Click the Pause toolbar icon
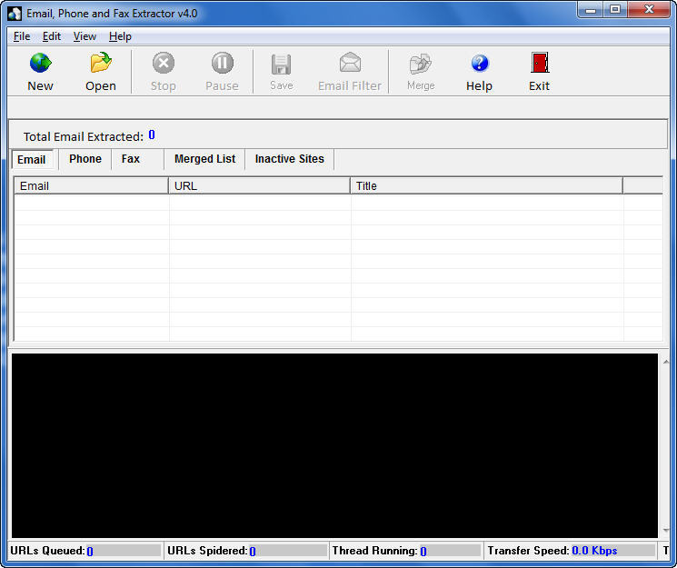 [223, 63]
